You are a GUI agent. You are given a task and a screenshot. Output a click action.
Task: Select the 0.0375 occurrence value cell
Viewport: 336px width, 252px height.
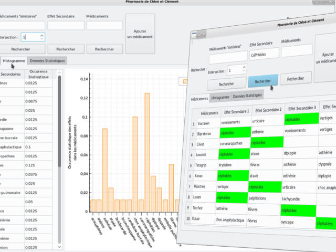38,174
